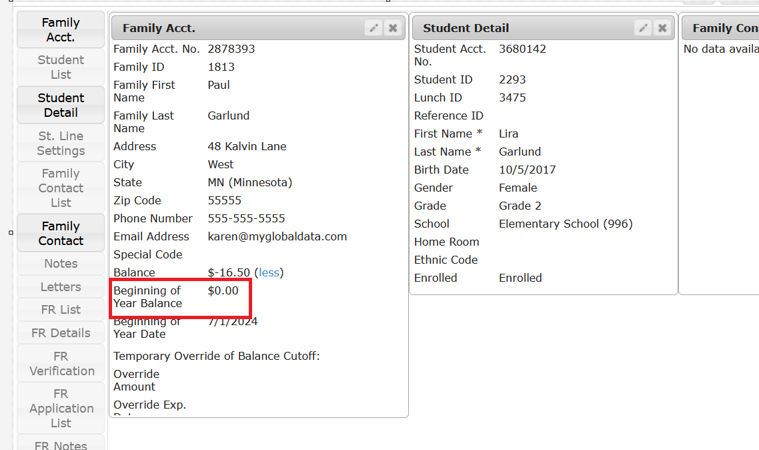Show the FR List tab
The height and width of the screenshot is (450, 759).
click(x=61, y=310)
